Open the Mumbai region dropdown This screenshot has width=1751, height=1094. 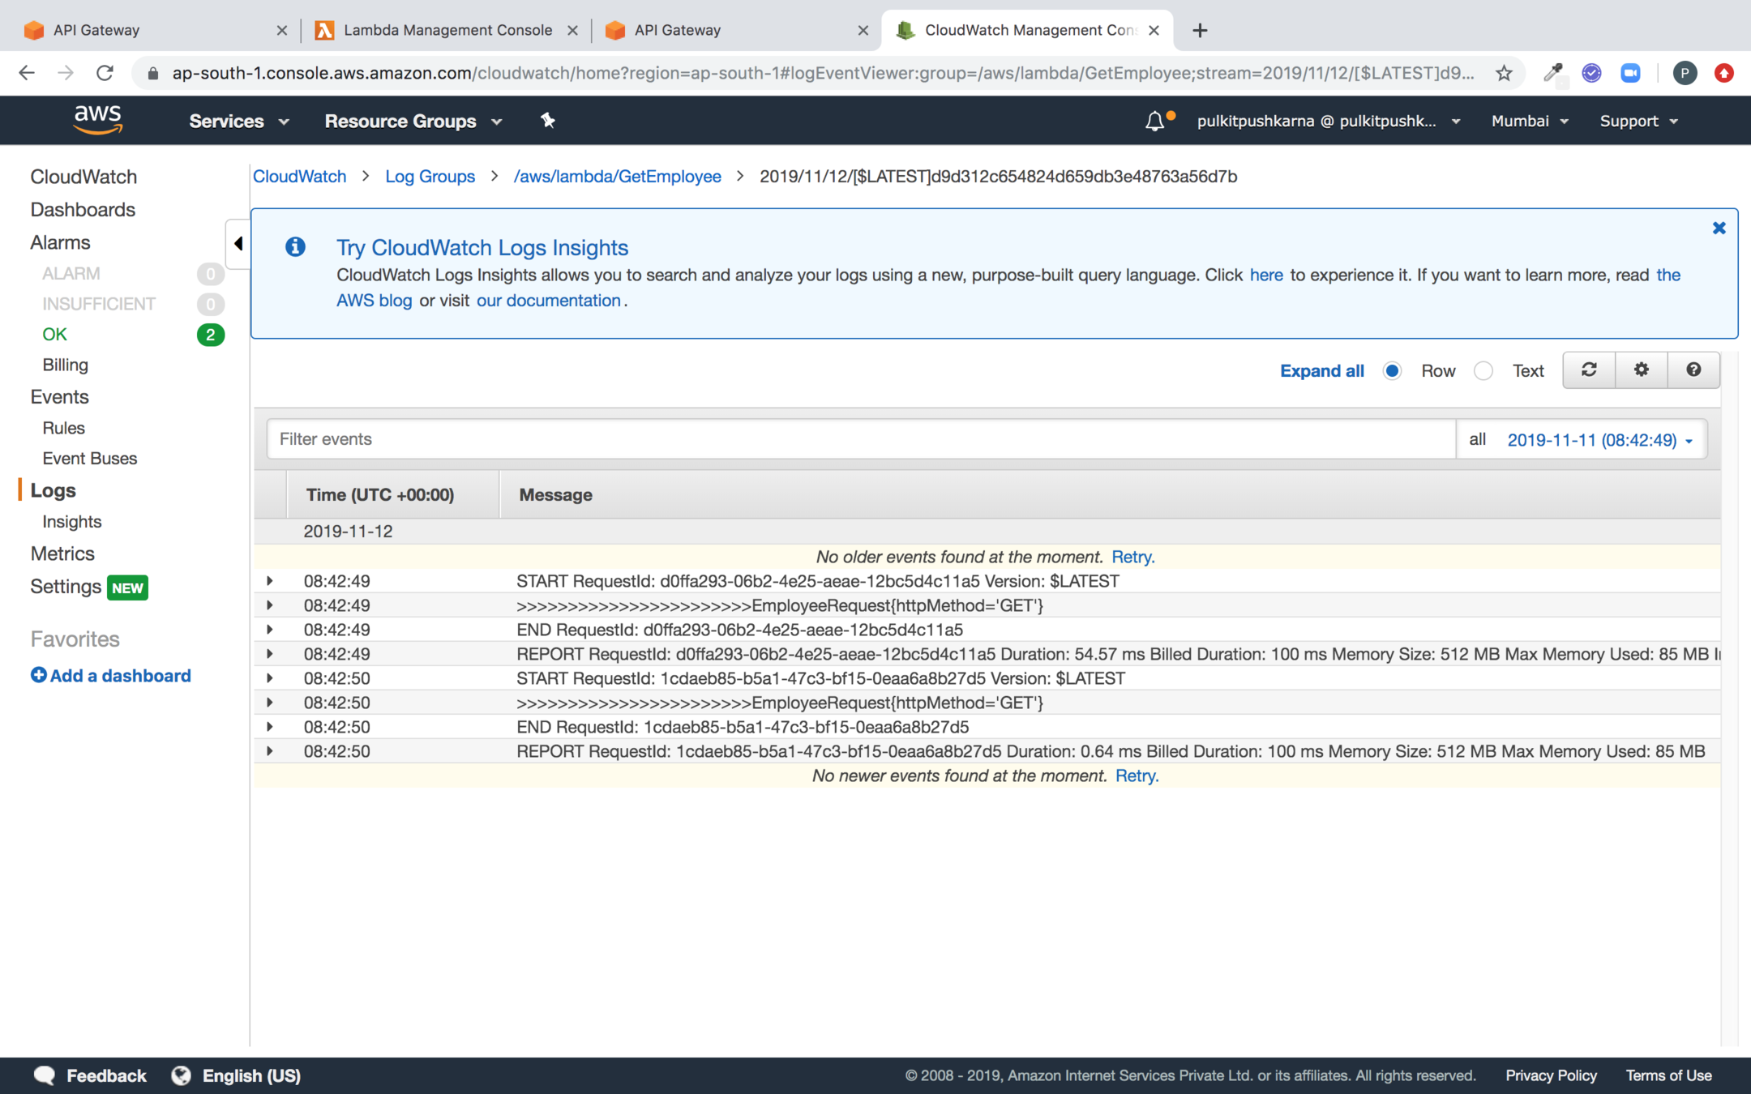(x=1530, y=122)
